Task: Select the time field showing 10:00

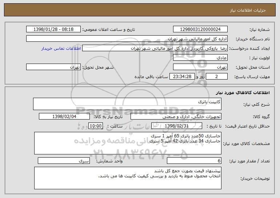Action: [96, 126]
